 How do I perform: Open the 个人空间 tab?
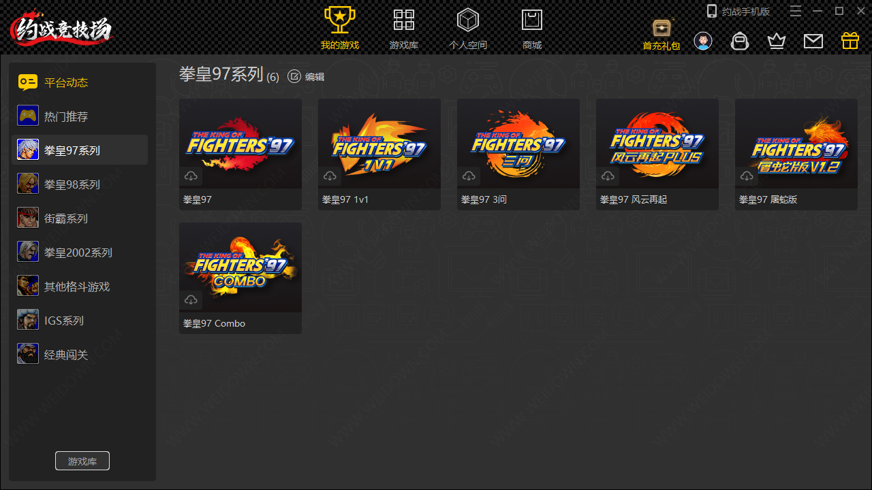pyautogui.click(x=468, y=27)
